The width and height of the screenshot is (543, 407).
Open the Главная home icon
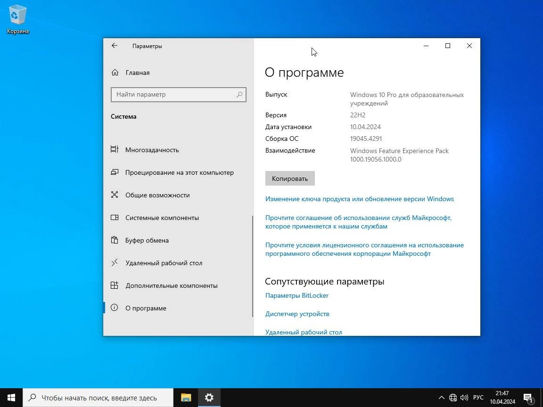[x=115, y=73]
